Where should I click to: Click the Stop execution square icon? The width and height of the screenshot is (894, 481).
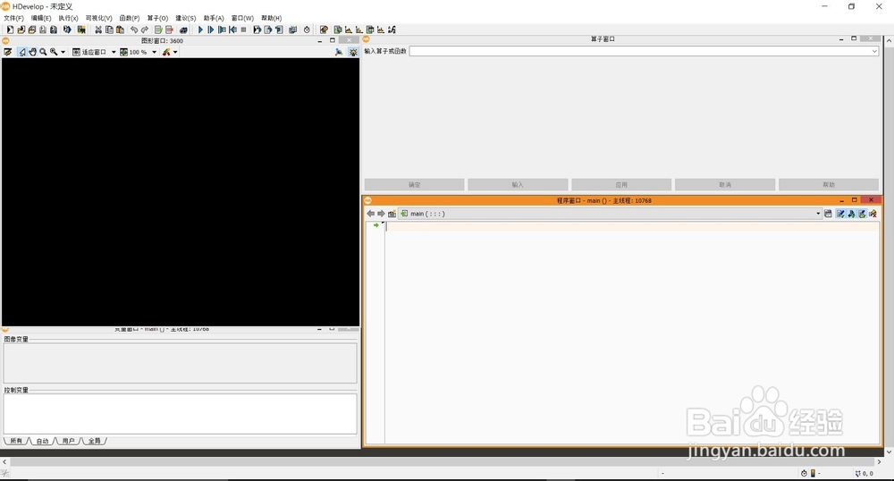click(x=243, y=30)
